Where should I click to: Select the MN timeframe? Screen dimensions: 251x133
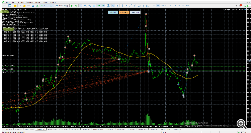[x=187, y=6]
